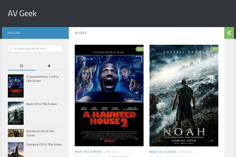
Task: Open Noah sidebar thumbnail
Action: (16, 113)
